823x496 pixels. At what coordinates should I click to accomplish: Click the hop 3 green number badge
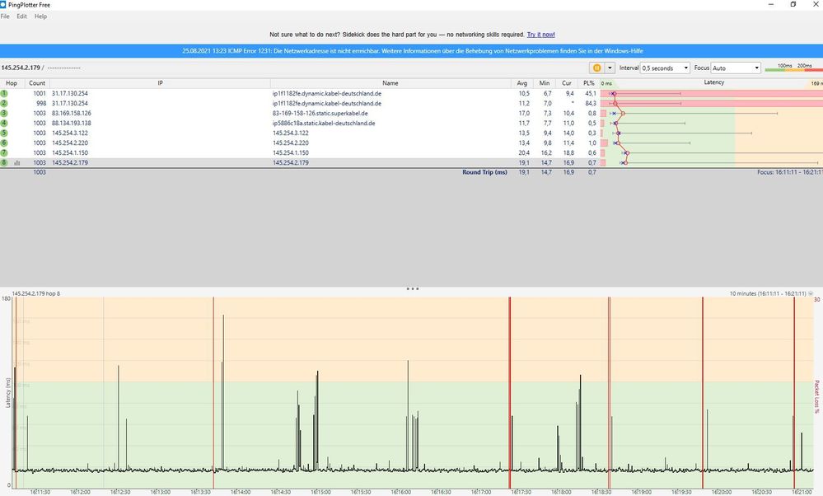[x=4, y=113]
